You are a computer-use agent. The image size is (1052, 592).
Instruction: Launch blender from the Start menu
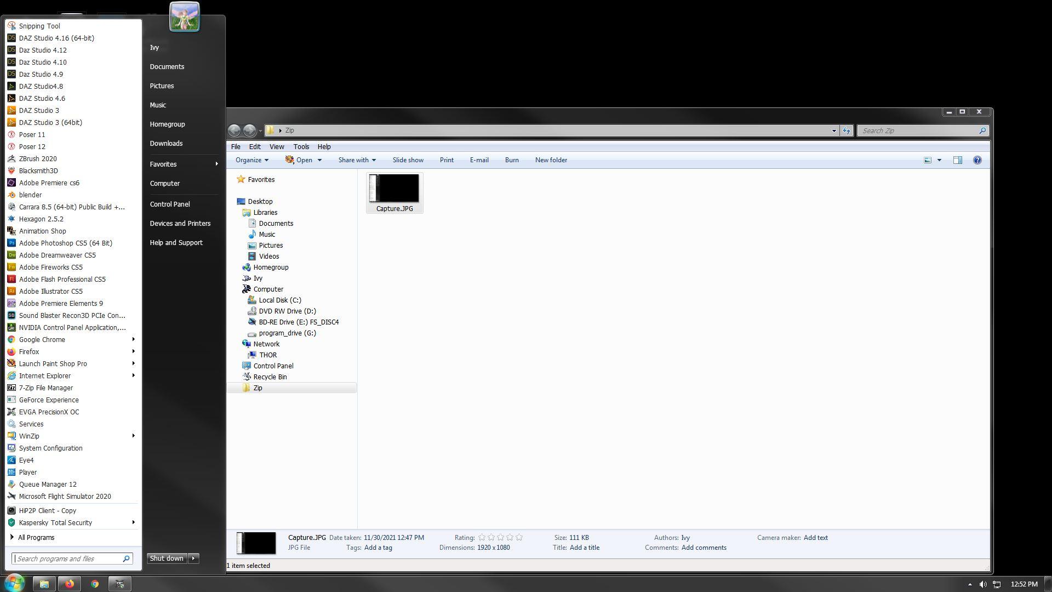coord(30,195)
